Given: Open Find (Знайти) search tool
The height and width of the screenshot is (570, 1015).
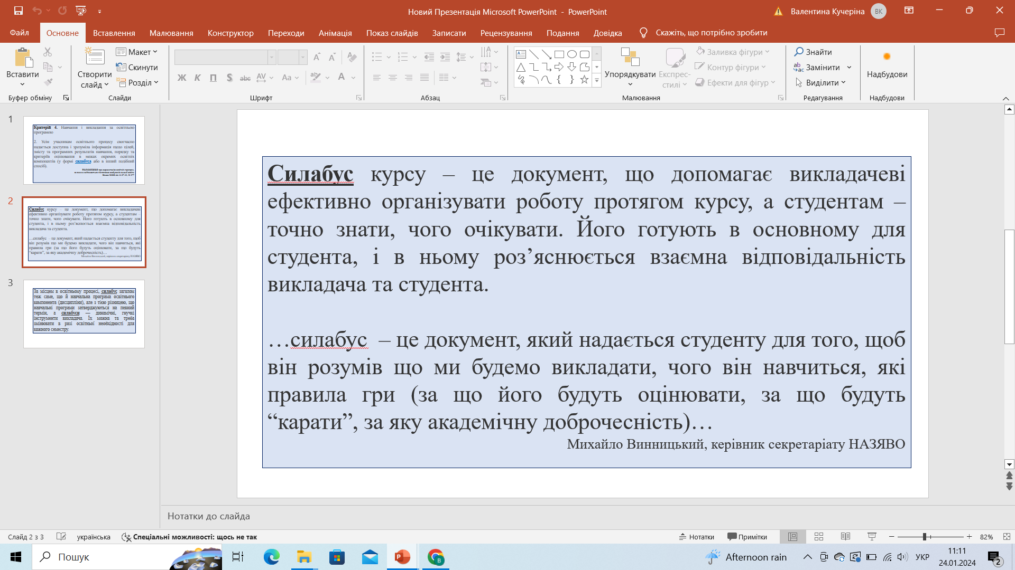Looking at the screenshot, I should [813, 52].
